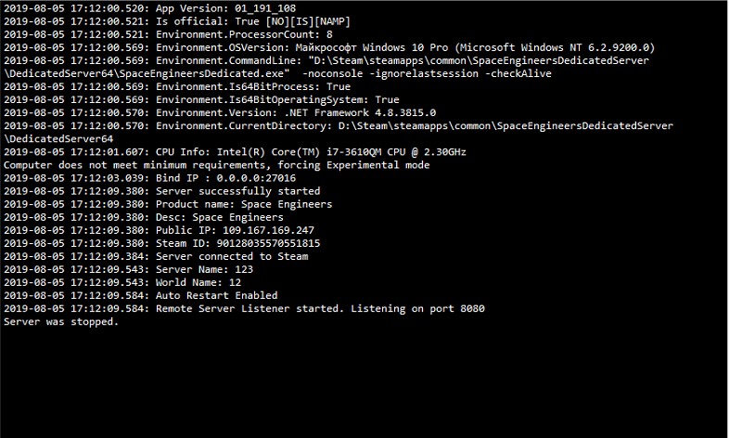This screenshot has height=438, width=729.
Task: Click the Public IP 109.167.169.247 text
Action: coord(235,230)
